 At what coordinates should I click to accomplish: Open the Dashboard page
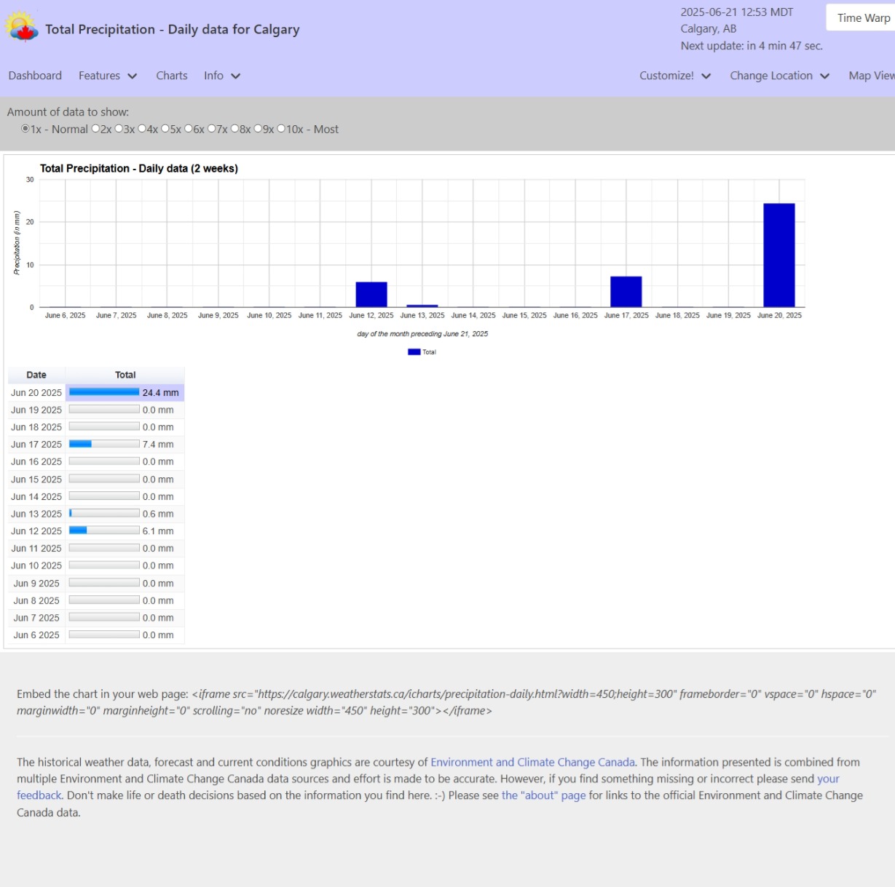click(35, 76)
